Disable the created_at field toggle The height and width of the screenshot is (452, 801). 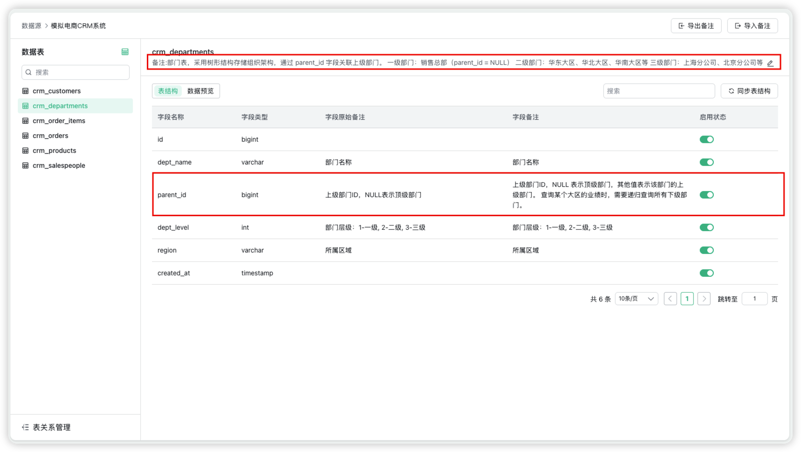pyautogui.click(x=706, y=273)
